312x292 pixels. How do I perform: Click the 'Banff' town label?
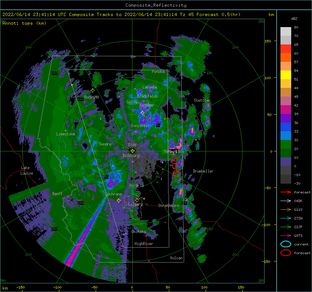[x=57, y=193]
